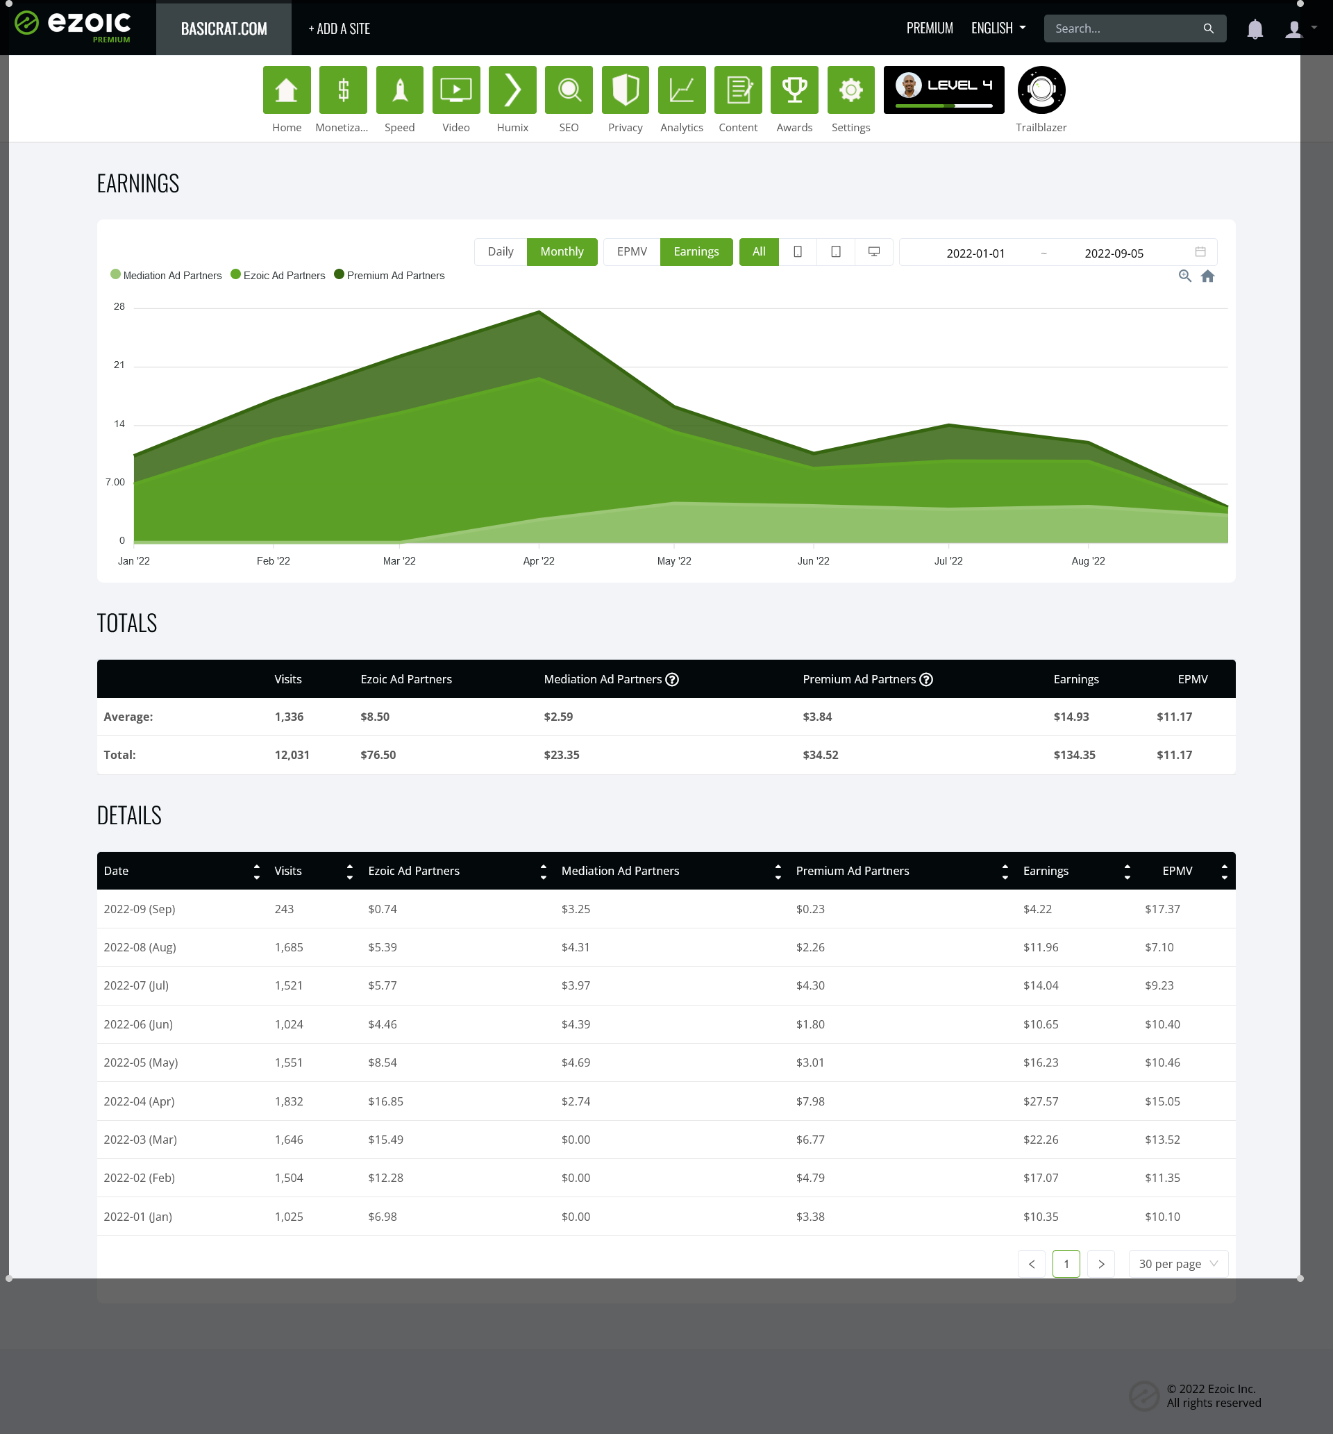Open the Humix icon
This screenshot has width=1333, height=1434.
(512, 90)
